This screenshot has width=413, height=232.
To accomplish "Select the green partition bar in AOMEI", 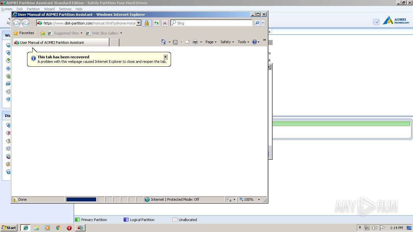I will point(341,124).
